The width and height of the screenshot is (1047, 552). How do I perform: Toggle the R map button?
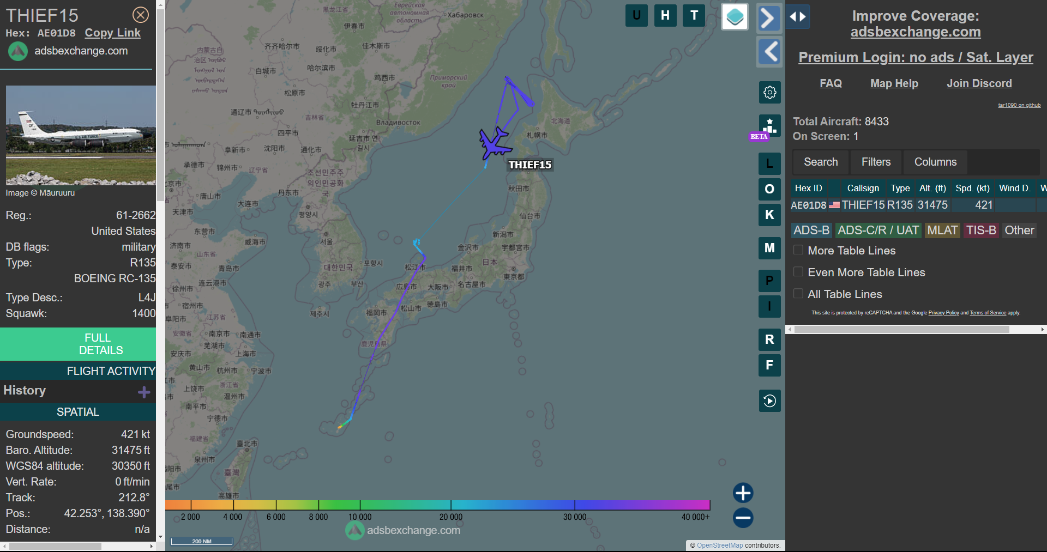click(x=769, y=339)
